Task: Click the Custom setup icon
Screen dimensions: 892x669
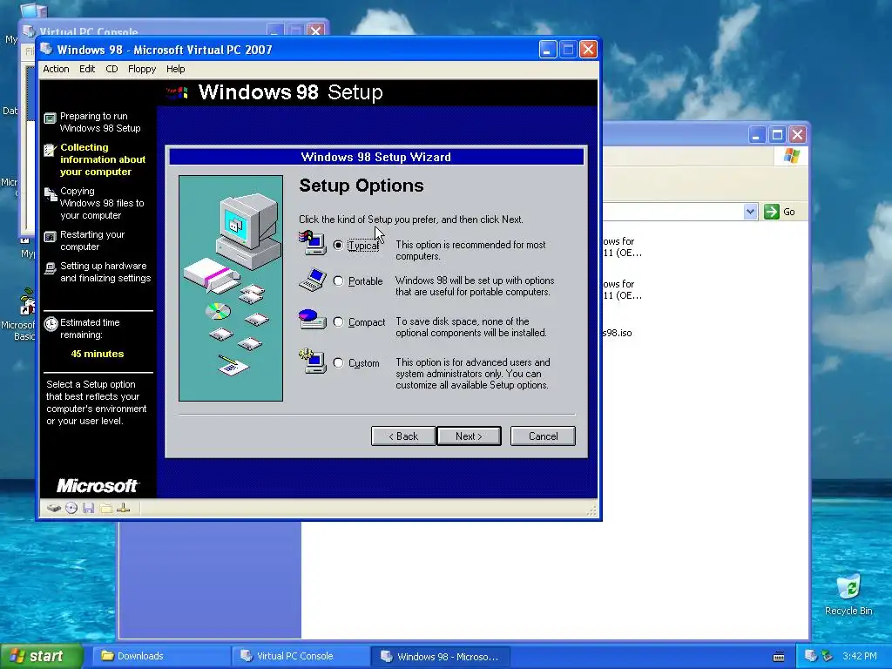Action: coord(313,361)
